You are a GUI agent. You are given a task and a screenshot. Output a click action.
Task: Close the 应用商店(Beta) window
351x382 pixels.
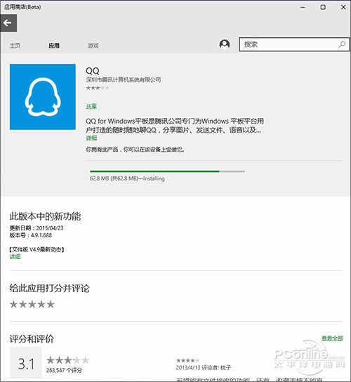click(343, 7)
